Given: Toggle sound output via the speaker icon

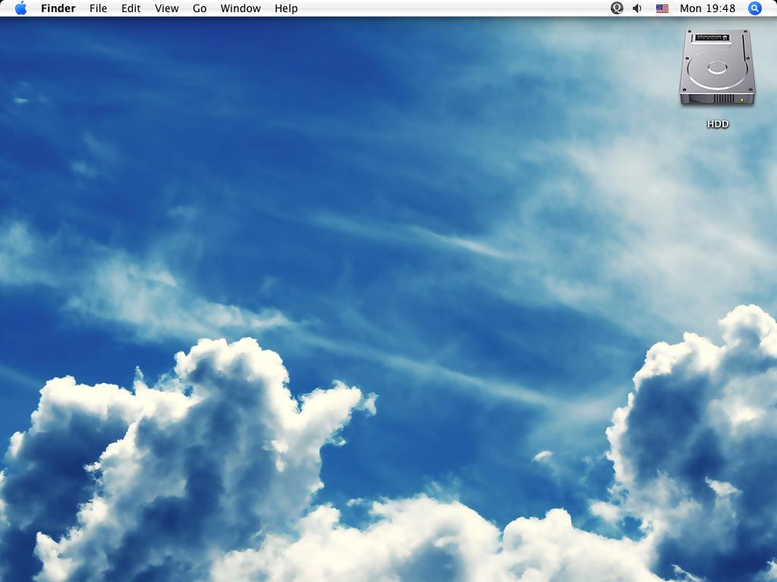Looking at the screenshot, I should tap(636, 8).
